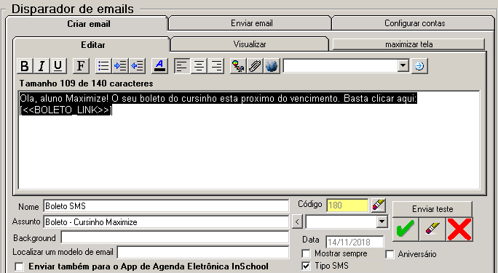The width and height of the screenshot is (498, 273).
Task: Click into the Assunto field
Action: pos(166,221)
